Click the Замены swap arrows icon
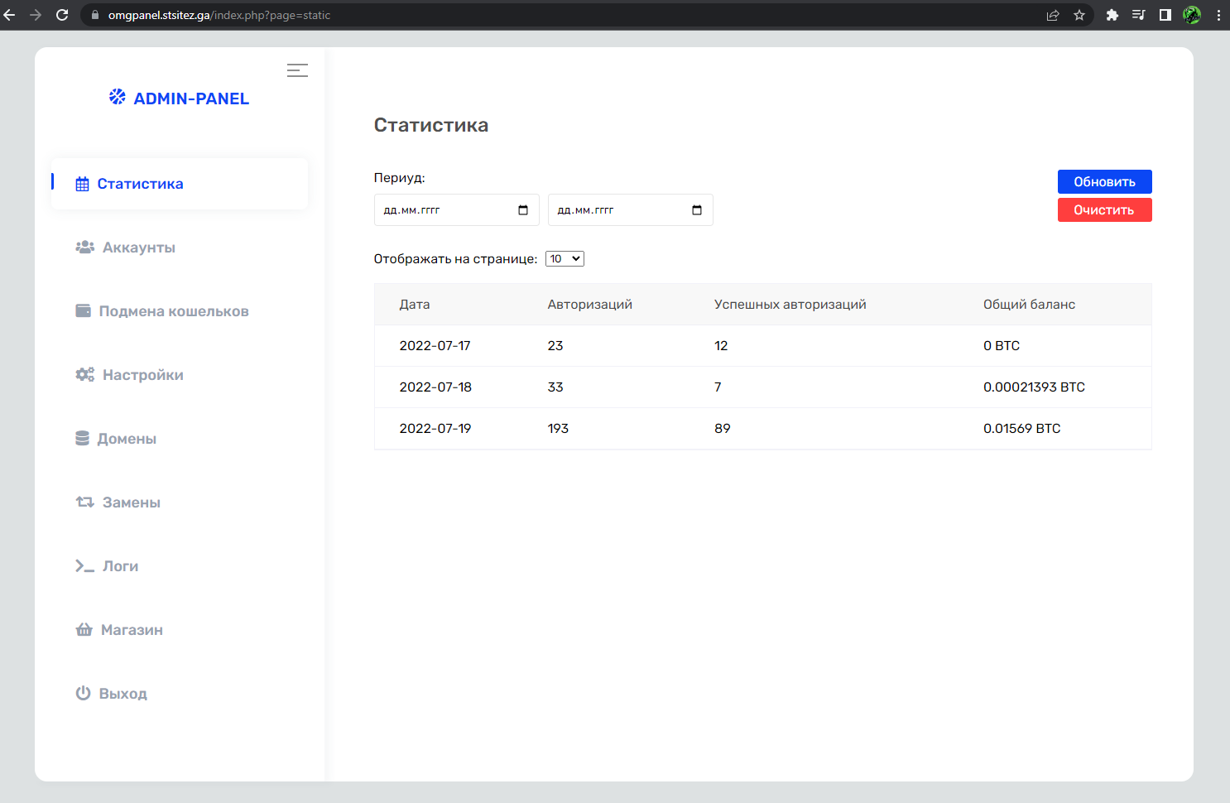1230x803 pixels. click(x=84, y=502)
